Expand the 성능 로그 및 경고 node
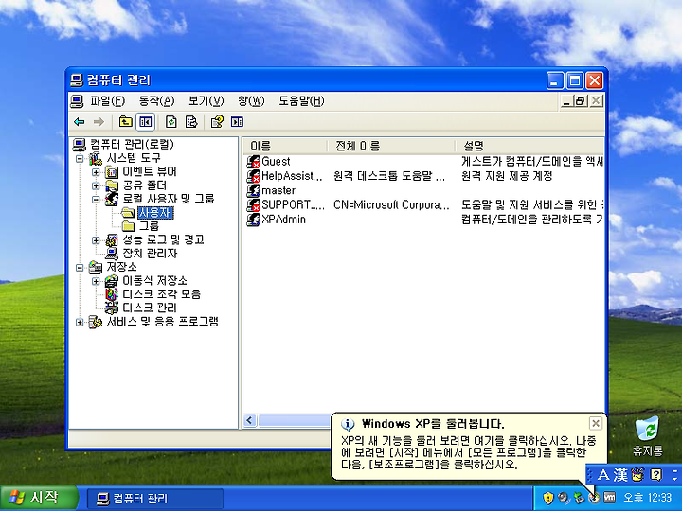Screen dimensions: 682x511 [x=96, y=239]
